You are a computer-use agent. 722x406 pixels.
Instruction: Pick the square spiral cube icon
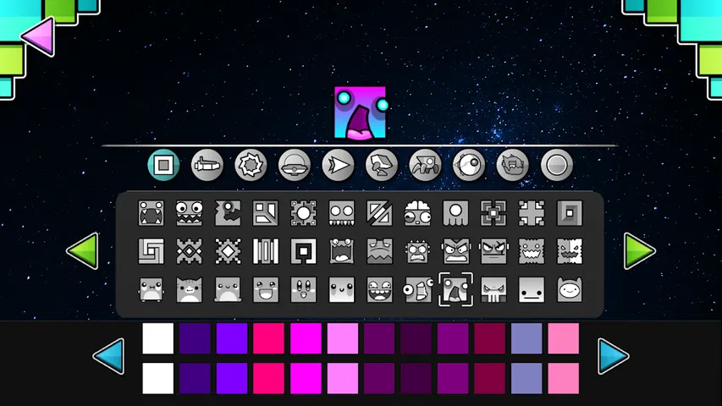coord(151,251)
